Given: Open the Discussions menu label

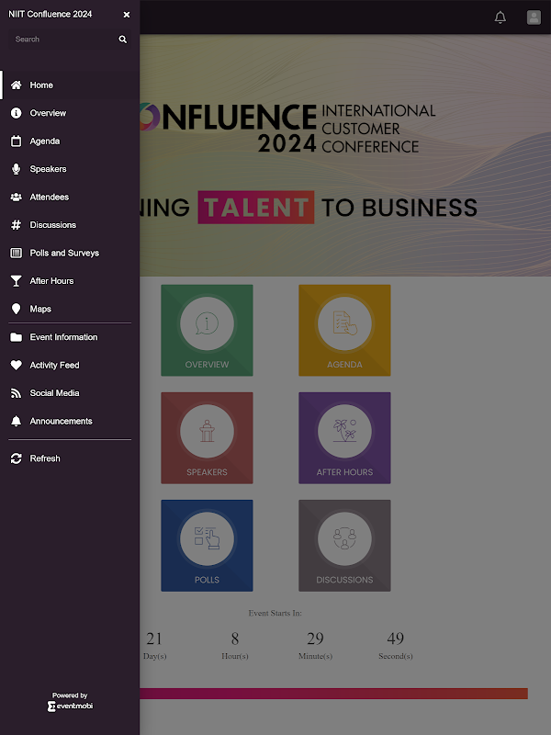Looking at the screenshot, I should click(53, 225).
